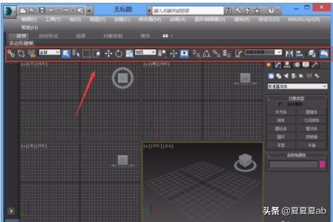Open the 标准基本体 primitives type dropdown

297,87
